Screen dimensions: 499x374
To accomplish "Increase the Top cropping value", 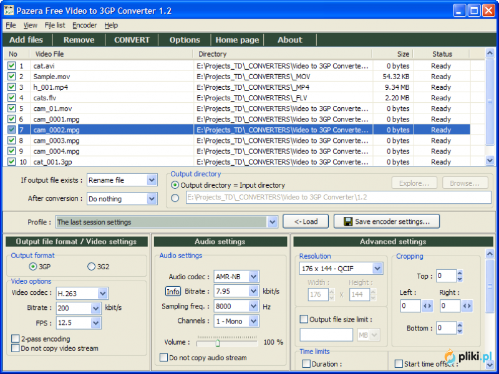I will (x=460, y=273).
